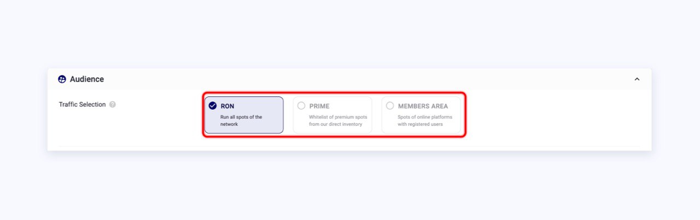Click the RON title text
The width and height of the screenshot is (700, 220).
[x=227, y=106]
